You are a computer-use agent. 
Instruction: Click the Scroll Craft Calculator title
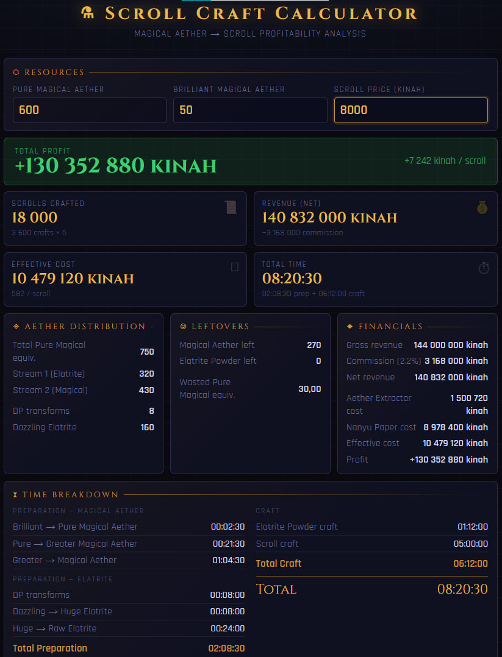[261, 13]
